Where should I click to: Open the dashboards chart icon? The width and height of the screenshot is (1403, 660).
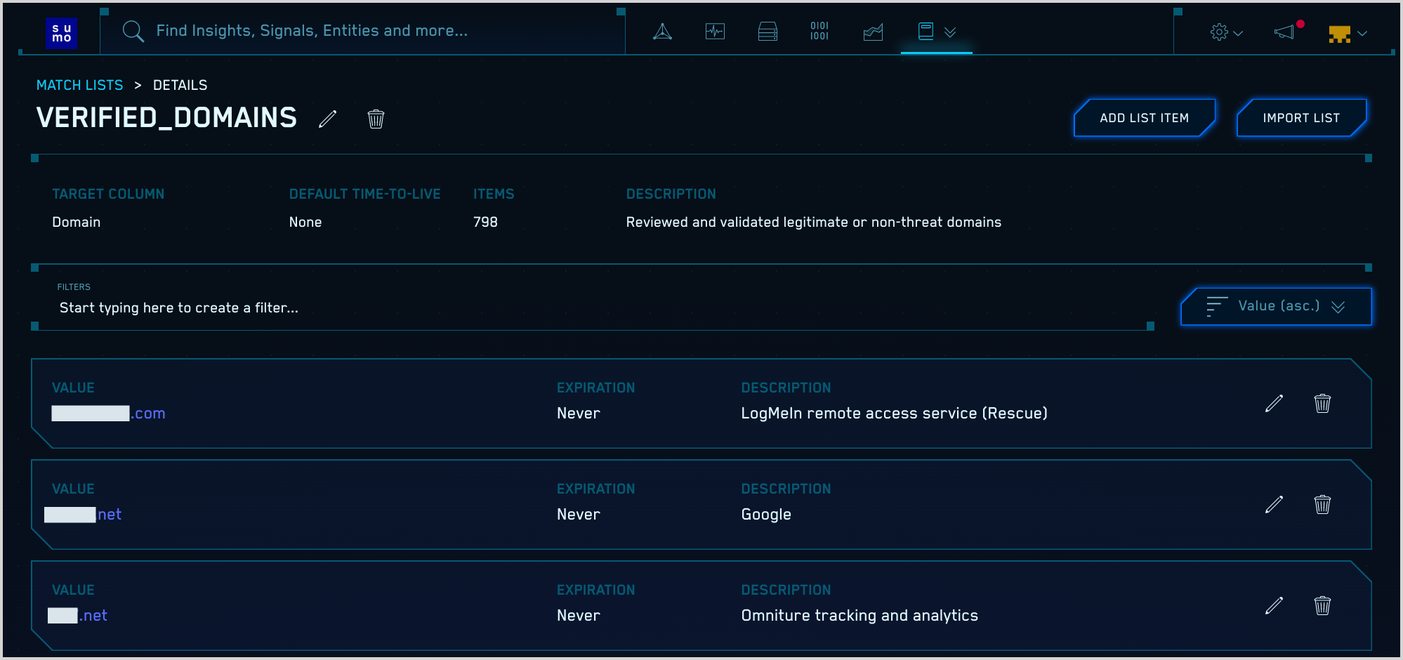(872, 32)
